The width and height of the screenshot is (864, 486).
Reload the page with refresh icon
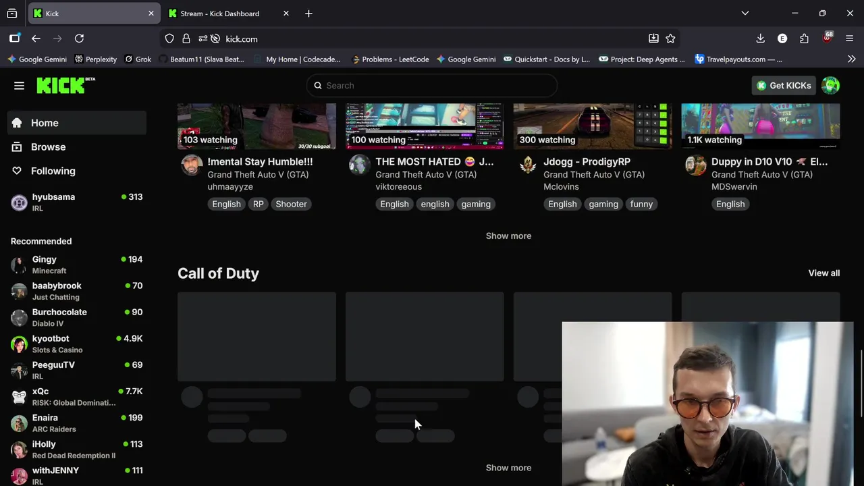[x=79, y=38]
